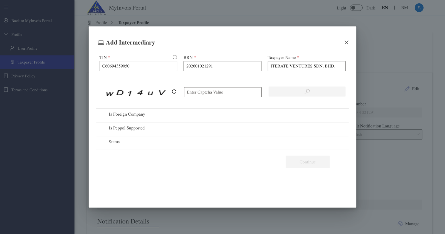Viewport: 445px width, 234px height.
Task: Focus the TIN input field
Action: 138,66
